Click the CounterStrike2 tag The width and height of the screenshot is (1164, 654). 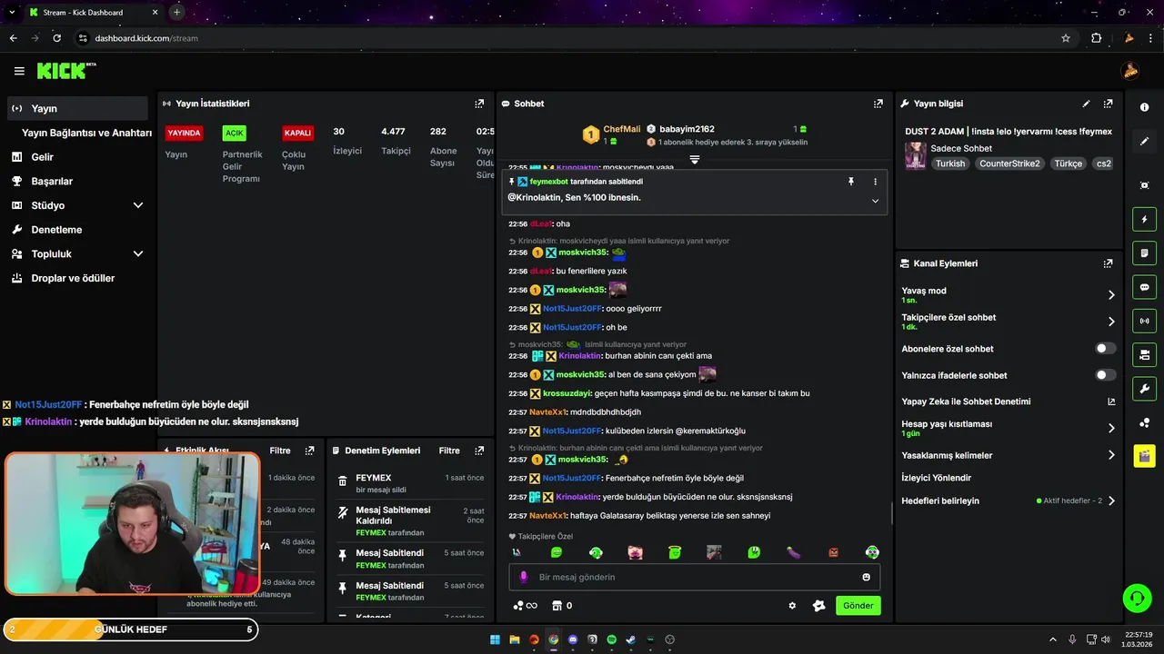click(1009, 163)
